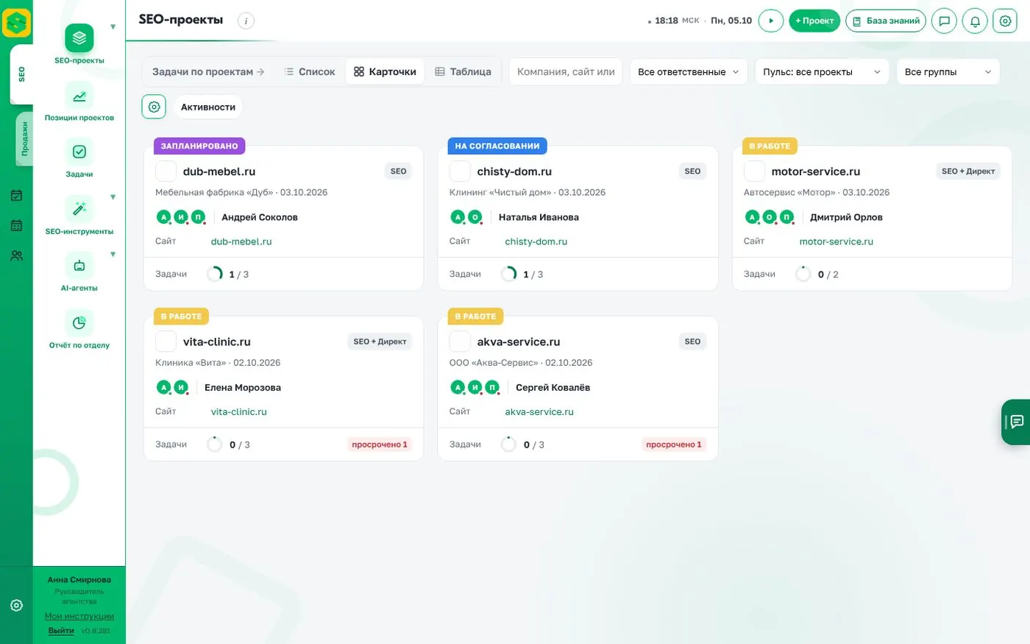Viewport: 1030px width, 644px height.
Task: Open the dub-mebel.ru site link
Action: (x=241, y=241)
